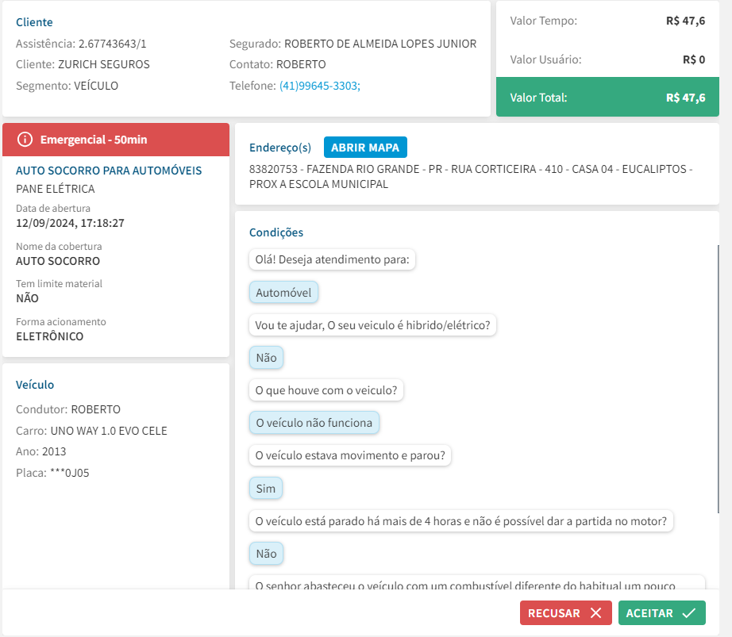Click the emergency alert info icon
732x637 pixels.
pos(25,140)
